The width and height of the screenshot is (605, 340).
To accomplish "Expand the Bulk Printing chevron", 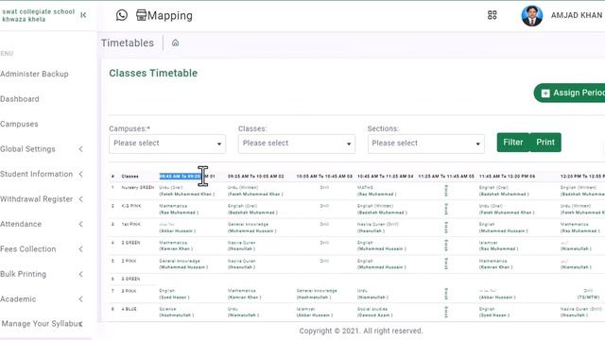I will click(x=80, y=274).
